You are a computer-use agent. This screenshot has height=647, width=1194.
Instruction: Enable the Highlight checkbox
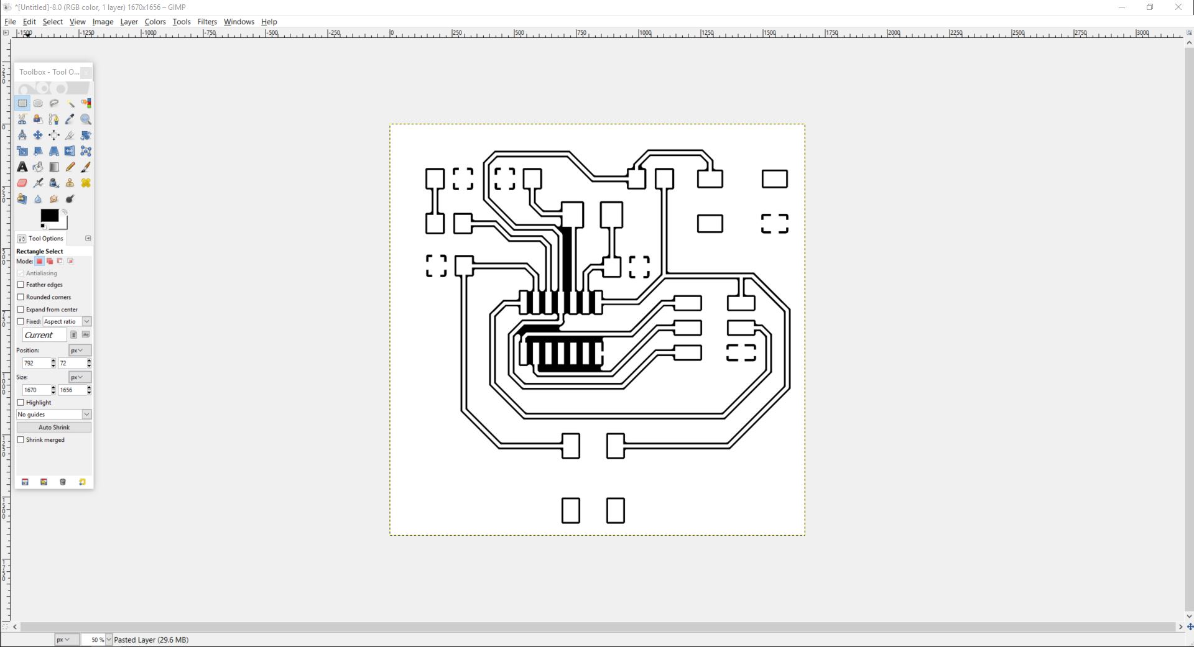click(21, 403)
